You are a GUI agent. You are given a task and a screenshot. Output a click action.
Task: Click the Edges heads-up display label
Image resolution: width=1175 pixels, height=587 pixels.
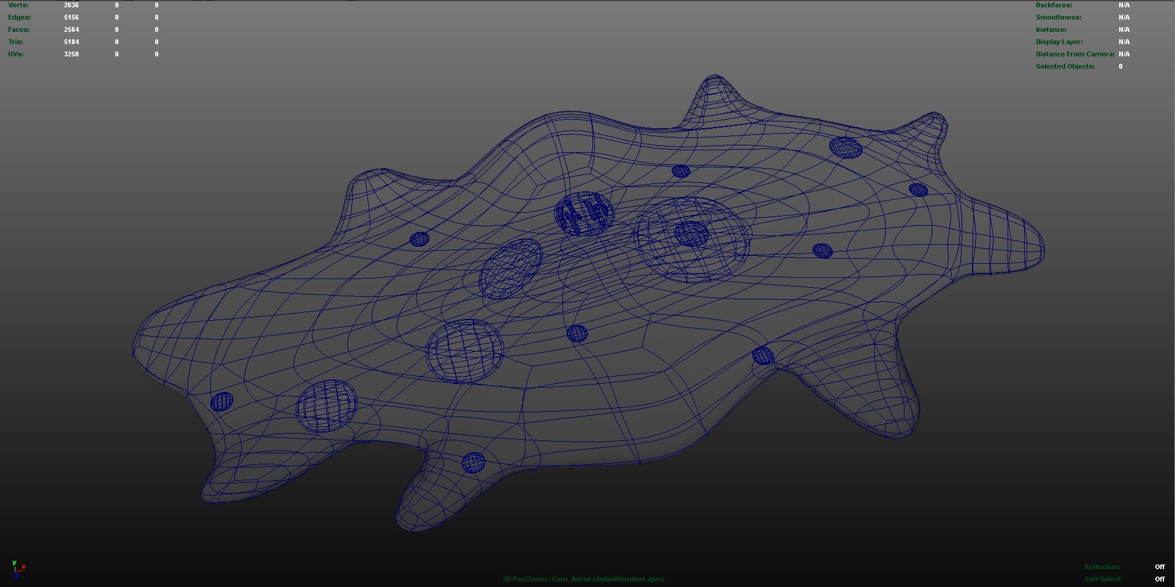point(20,17)
